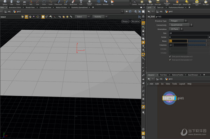This screenshot has width=210, height=139.
Task: Add an Environment Light from the shelf
Action: click(197, 3)
